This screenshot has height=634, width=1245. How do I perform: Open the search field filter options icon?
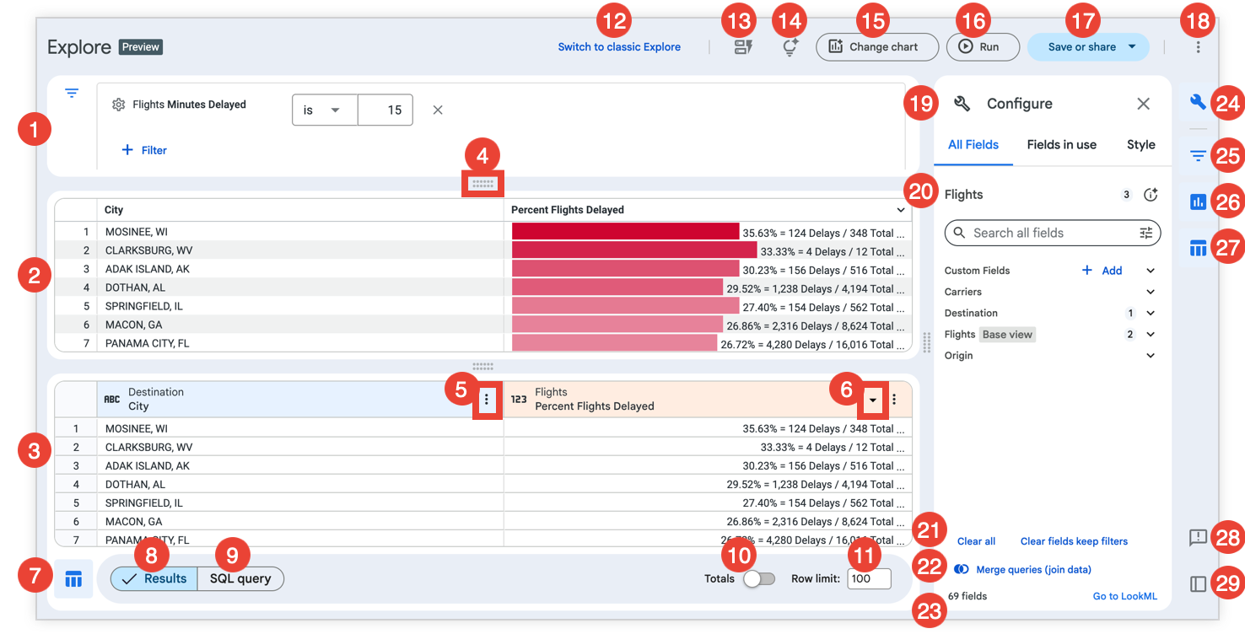click(1145, 234)
